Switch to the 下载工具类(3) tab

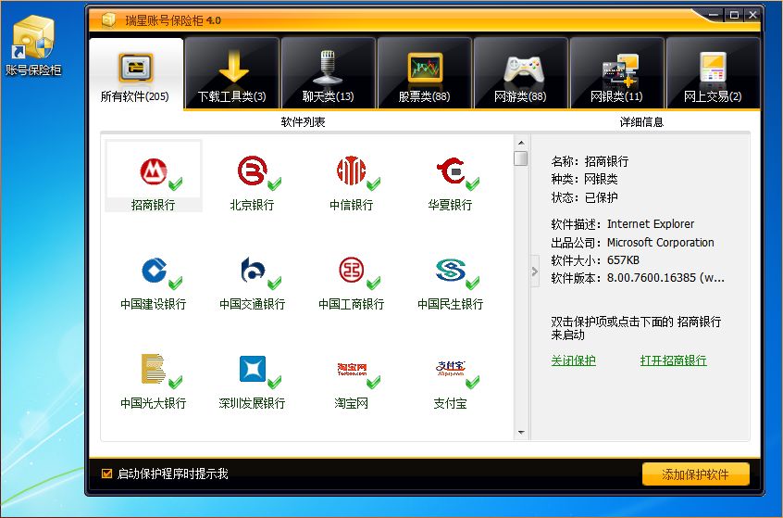232,73
